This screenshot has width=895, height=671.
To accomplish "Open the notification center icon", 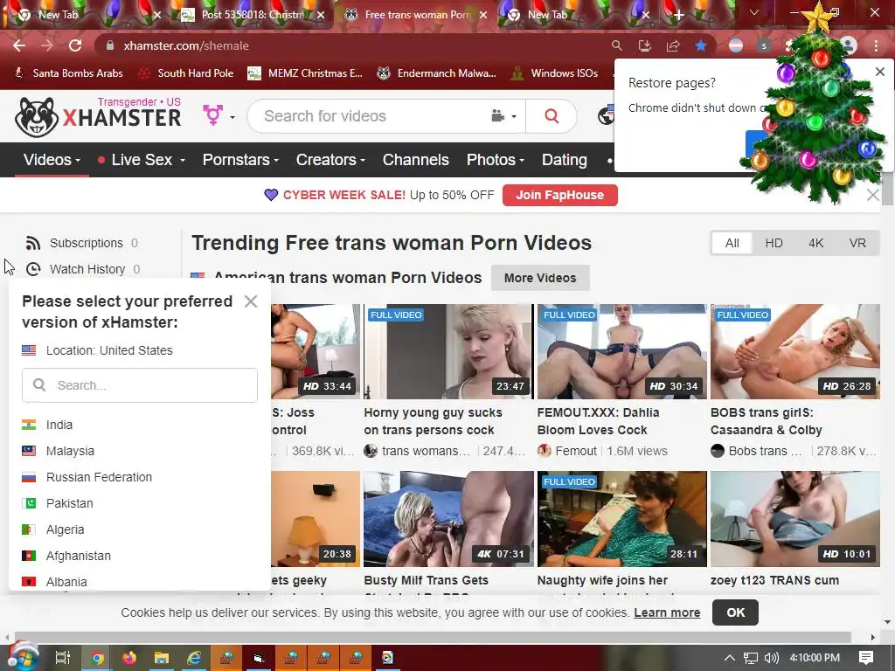I will tap(866, 658).
